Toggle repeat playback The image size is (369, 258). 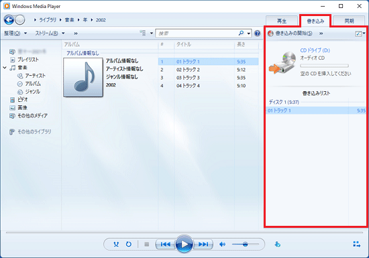[x=129, y=245]
